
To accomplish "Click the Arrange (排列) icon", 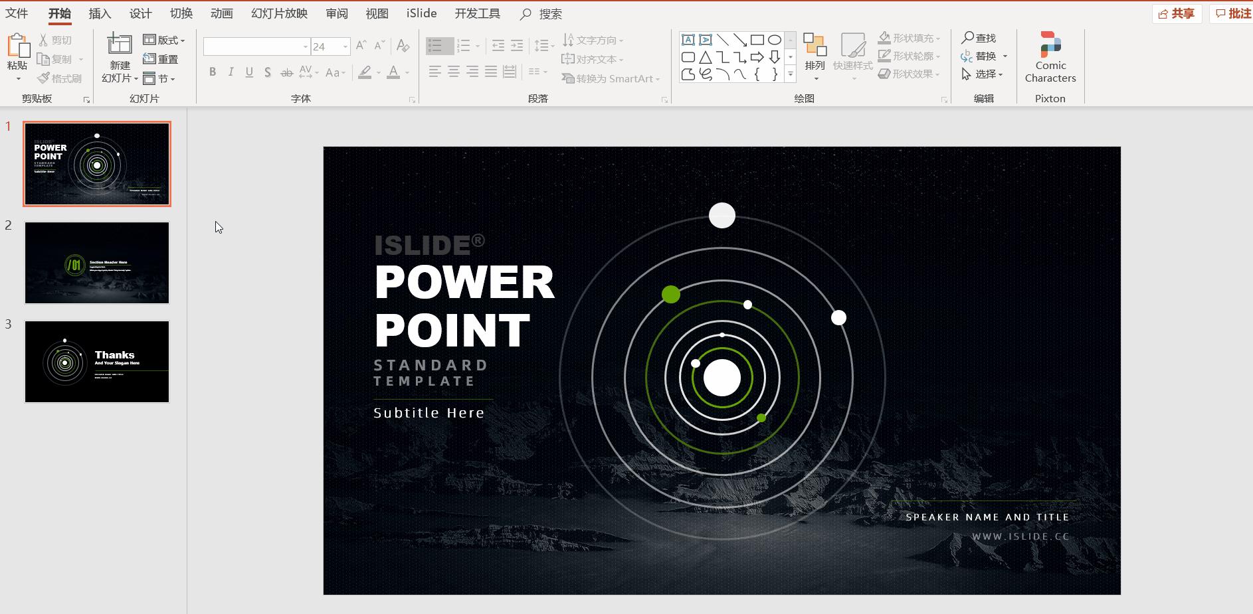I will click(x=815, y=44).
